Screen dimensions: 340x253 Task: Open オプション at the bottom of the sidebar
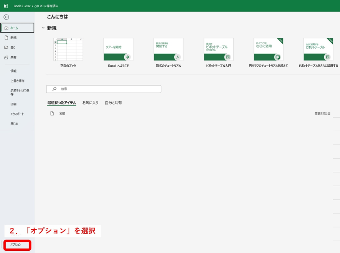[x=16, y=244]
